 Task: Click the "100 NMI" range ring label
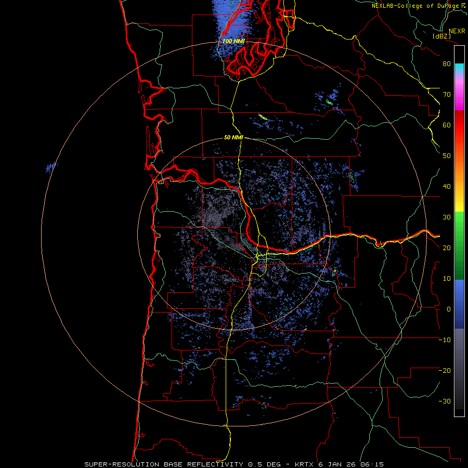tap(233, 41)
